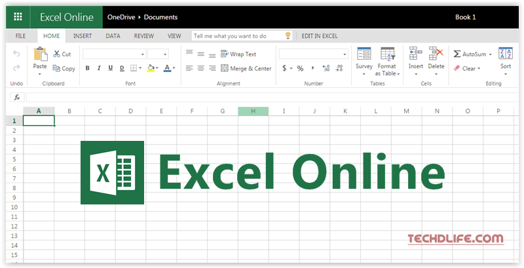Click Merge & Center
The width and height of the screenshot is (524, 268).
coord(246,68)
